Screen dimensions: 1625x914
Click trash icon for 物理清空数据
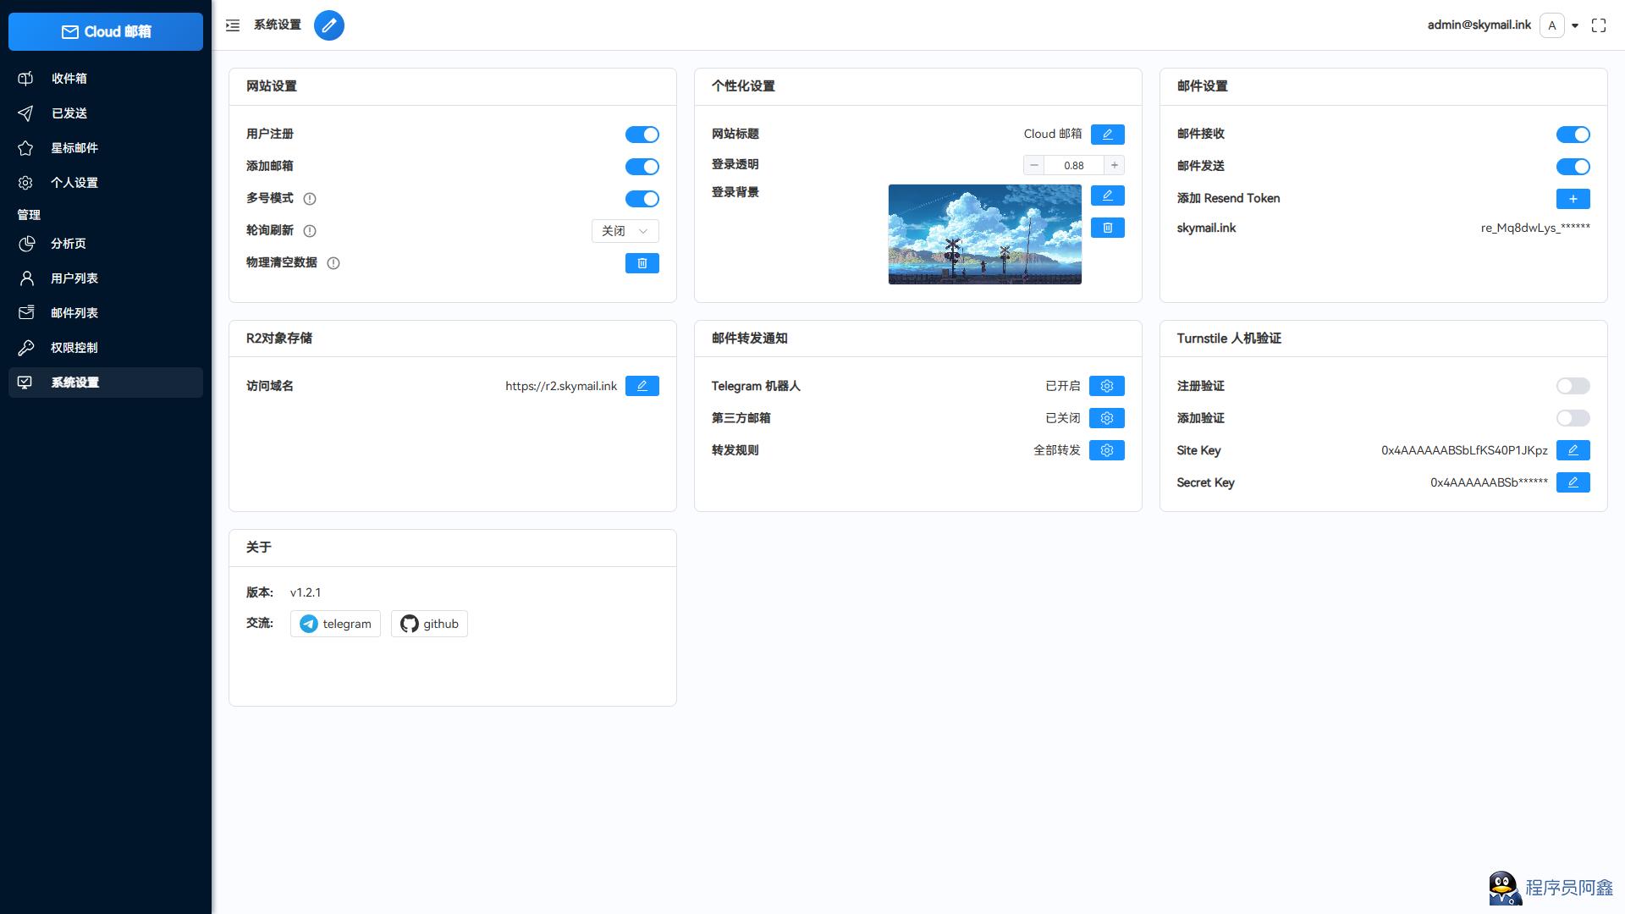click(x=642, y=263)
